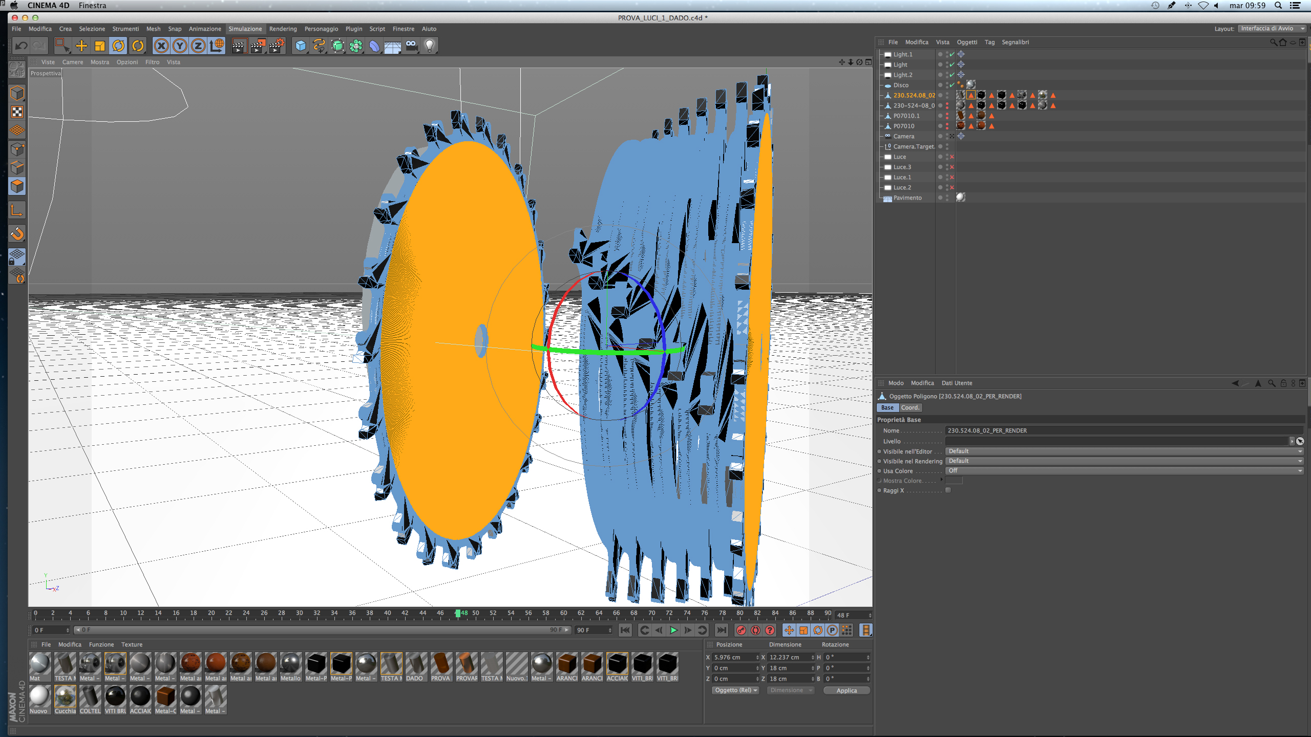Screen dimensions: 1311x737
Task: Select the Move tool in toolbar
Action: coord(81,46)
